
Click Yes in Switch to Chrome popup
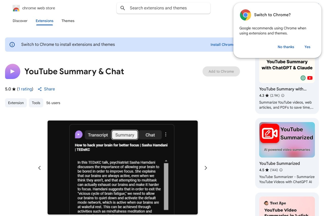pyautogui.click(x=307, y=47)
